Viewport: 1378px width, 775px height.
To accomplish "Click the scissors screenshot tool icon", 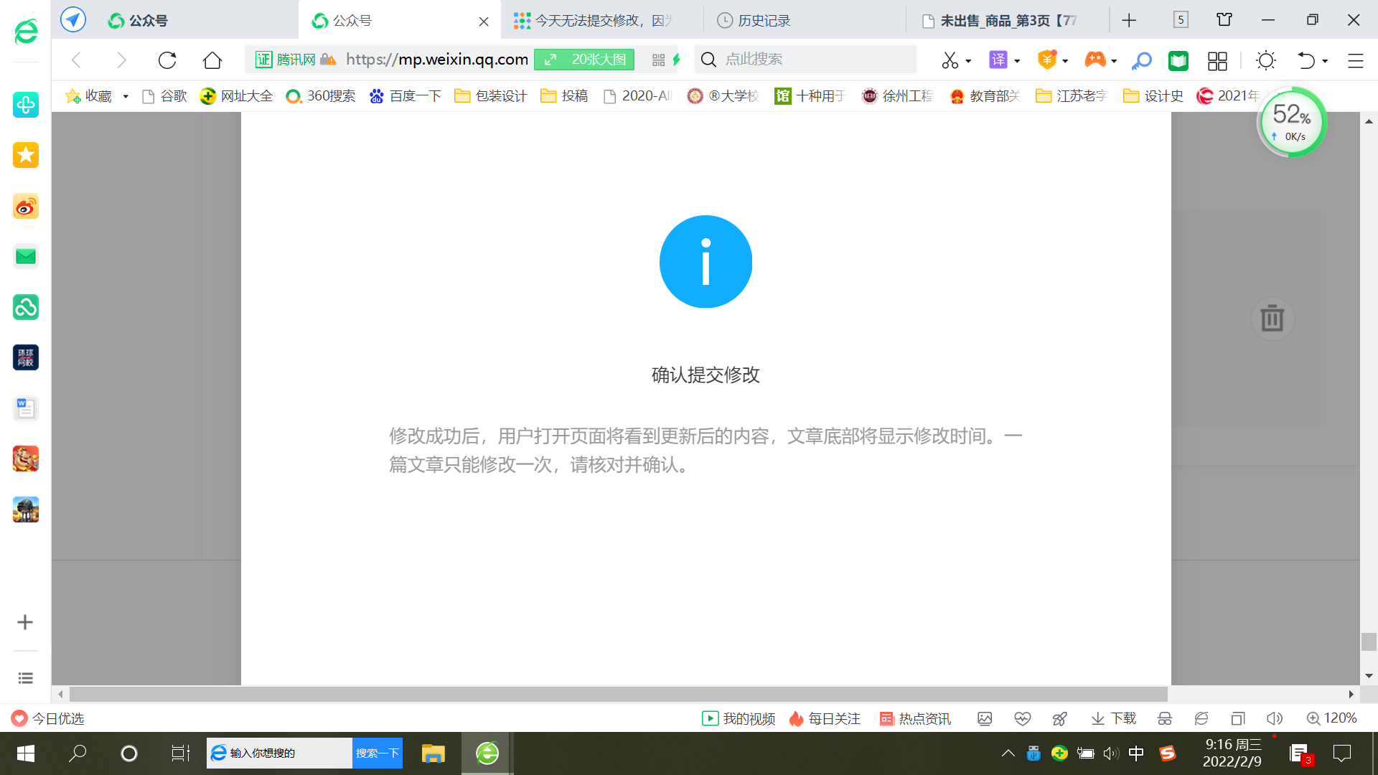I will click(x=950, y=60).
